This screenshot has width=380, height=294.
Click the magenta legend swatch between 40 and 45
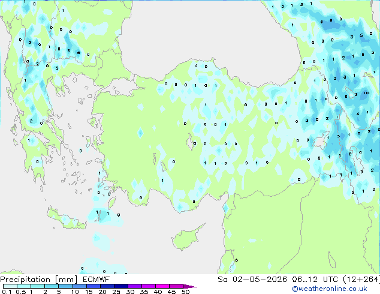(x=162, y=286)
